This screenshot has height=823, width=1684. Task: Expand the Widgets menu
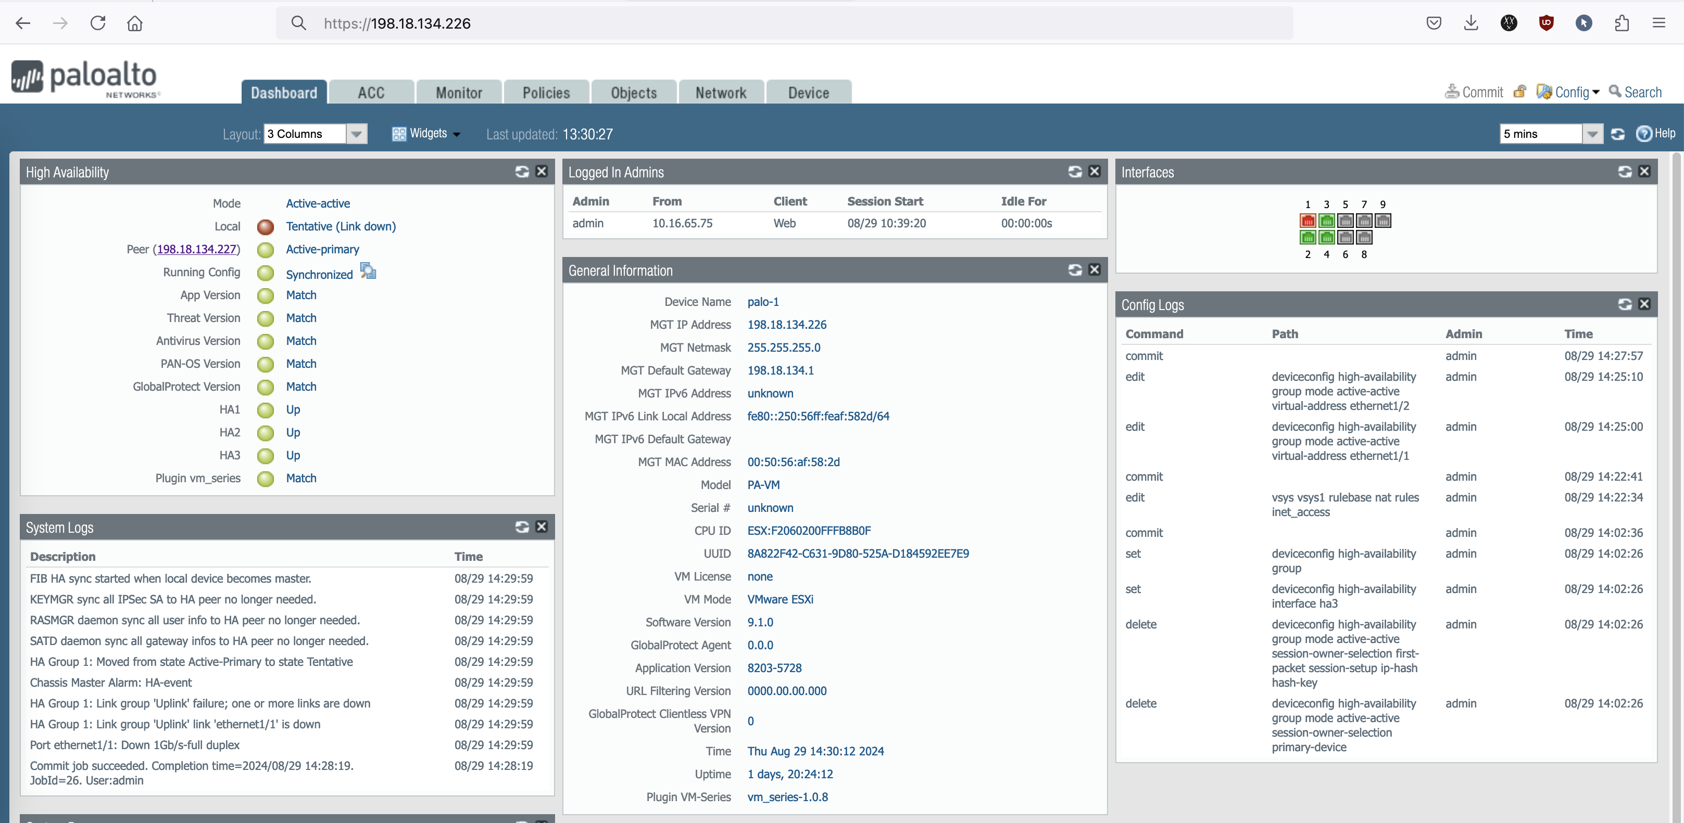(427, 134)
